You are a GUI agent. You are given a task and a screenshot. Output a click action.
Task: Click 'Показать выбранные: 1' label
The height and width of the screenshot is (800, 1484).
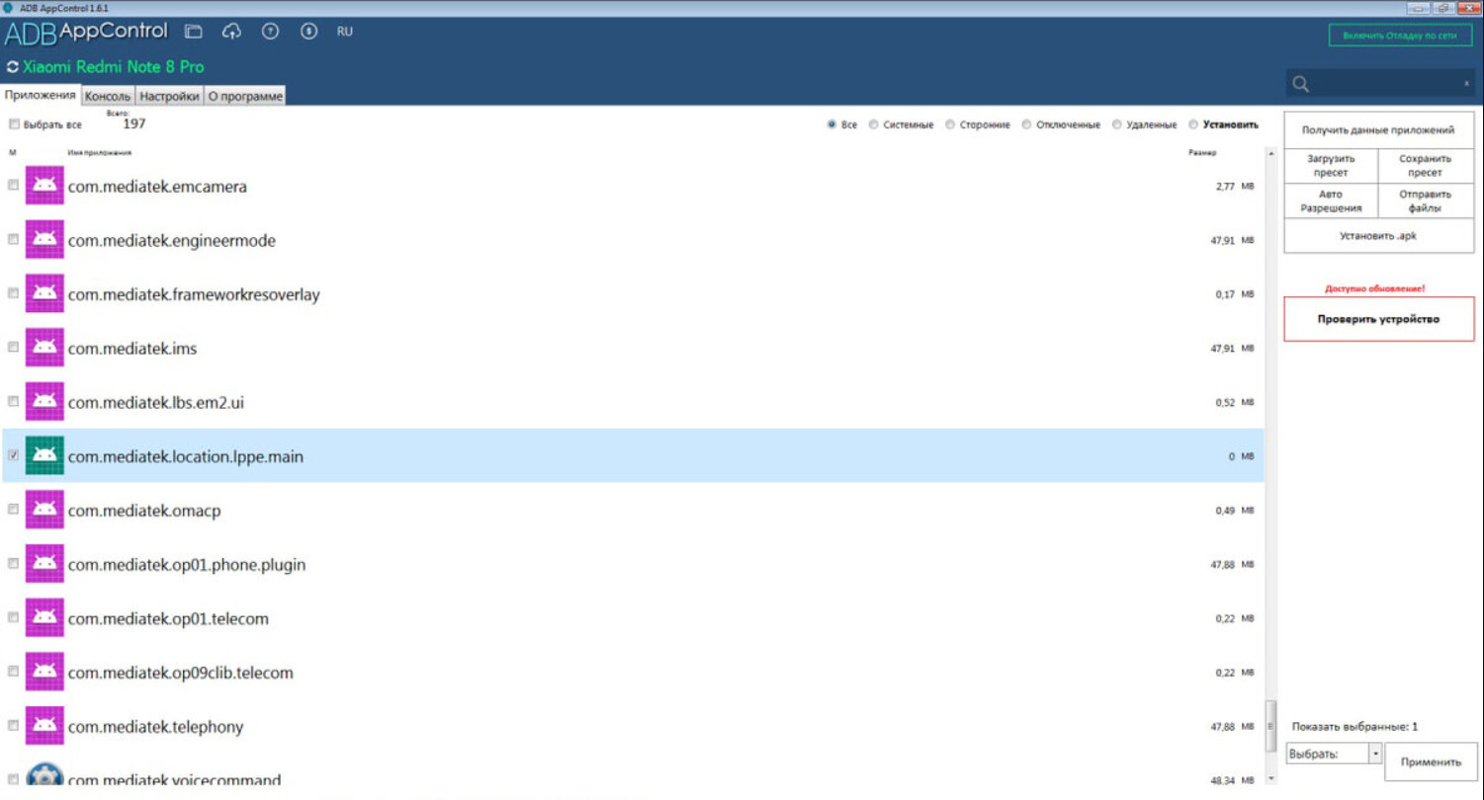pyautogui.click(x=1354, y=727)
